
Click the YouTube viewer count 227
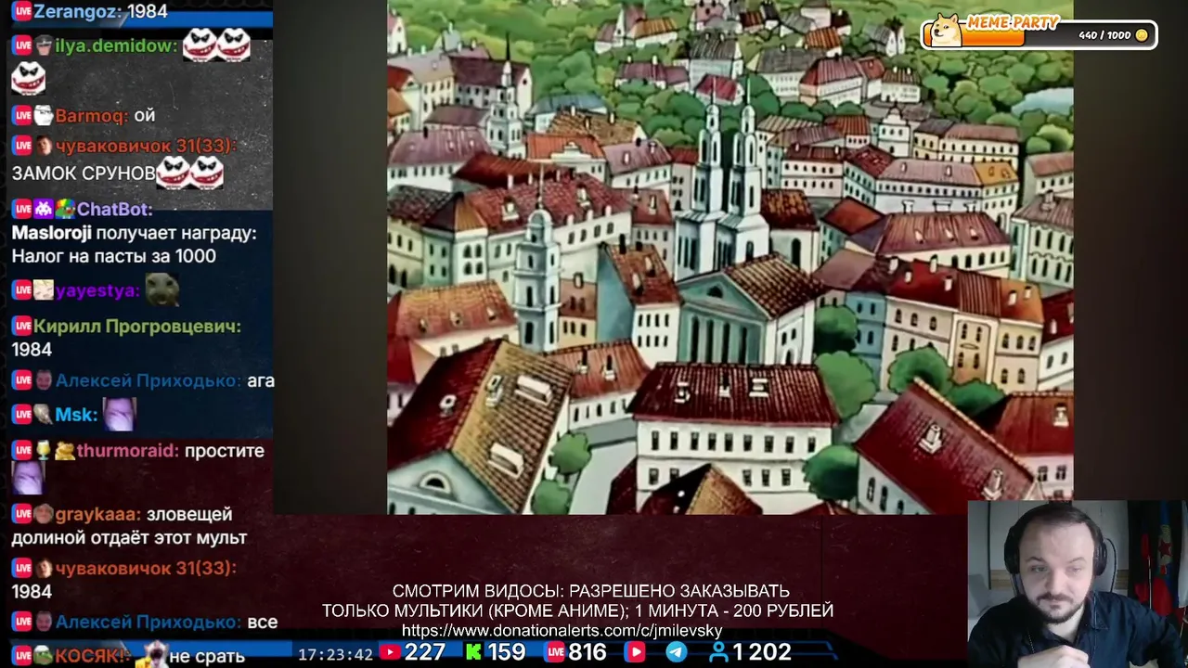pyautogui.click(x=425, y=653)
